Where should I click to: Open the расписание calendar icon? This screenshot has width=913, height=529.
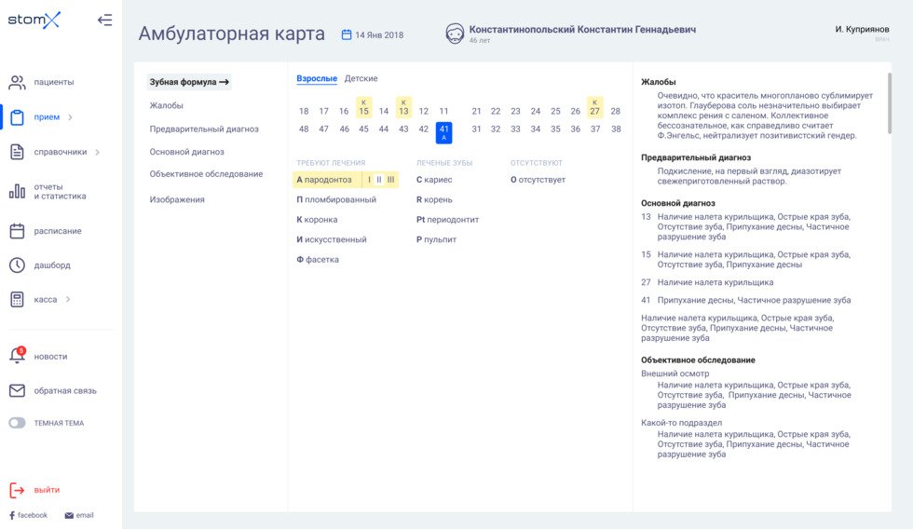pos(17,231)
